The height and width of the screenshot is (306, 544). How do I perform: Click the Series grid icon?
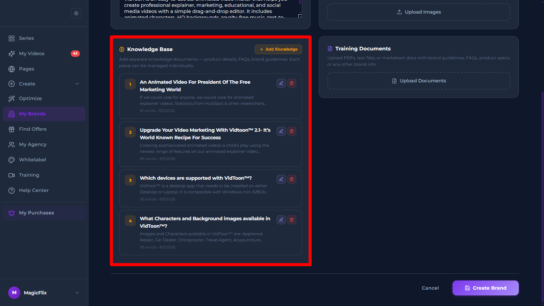pos(12,38)
